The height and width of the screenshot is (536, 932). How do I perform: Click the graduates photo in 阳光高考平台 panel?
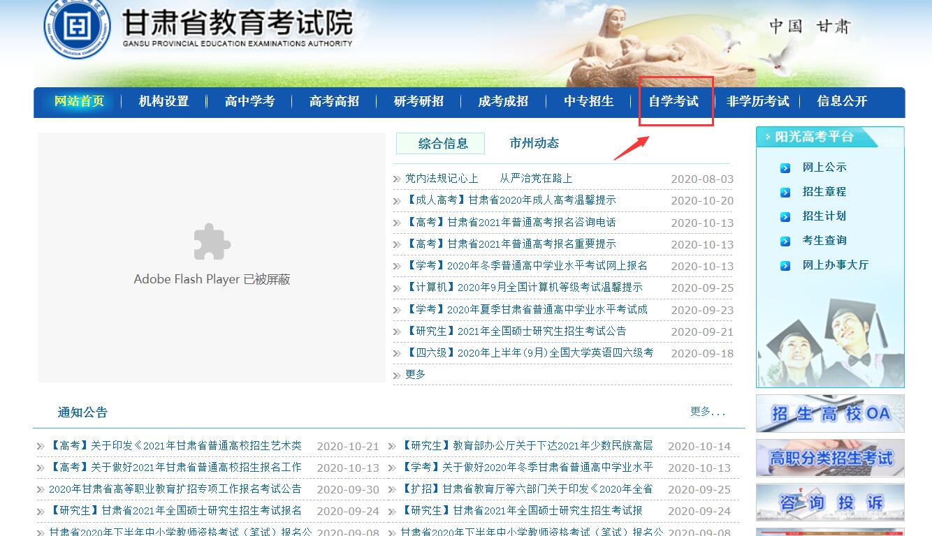click(x=830, y=342)
